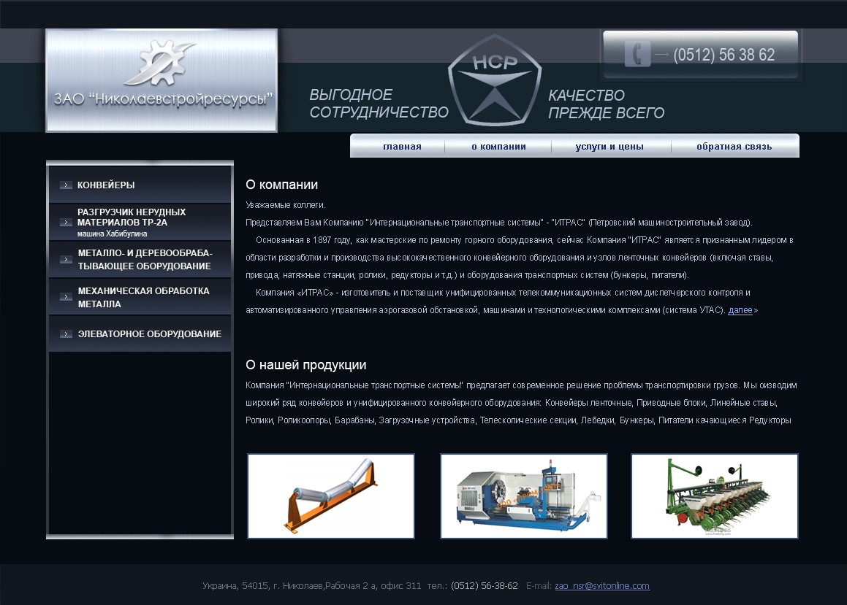Open the услуги и цены tab
The image size is (847, 605).
(x=609, y=147)
